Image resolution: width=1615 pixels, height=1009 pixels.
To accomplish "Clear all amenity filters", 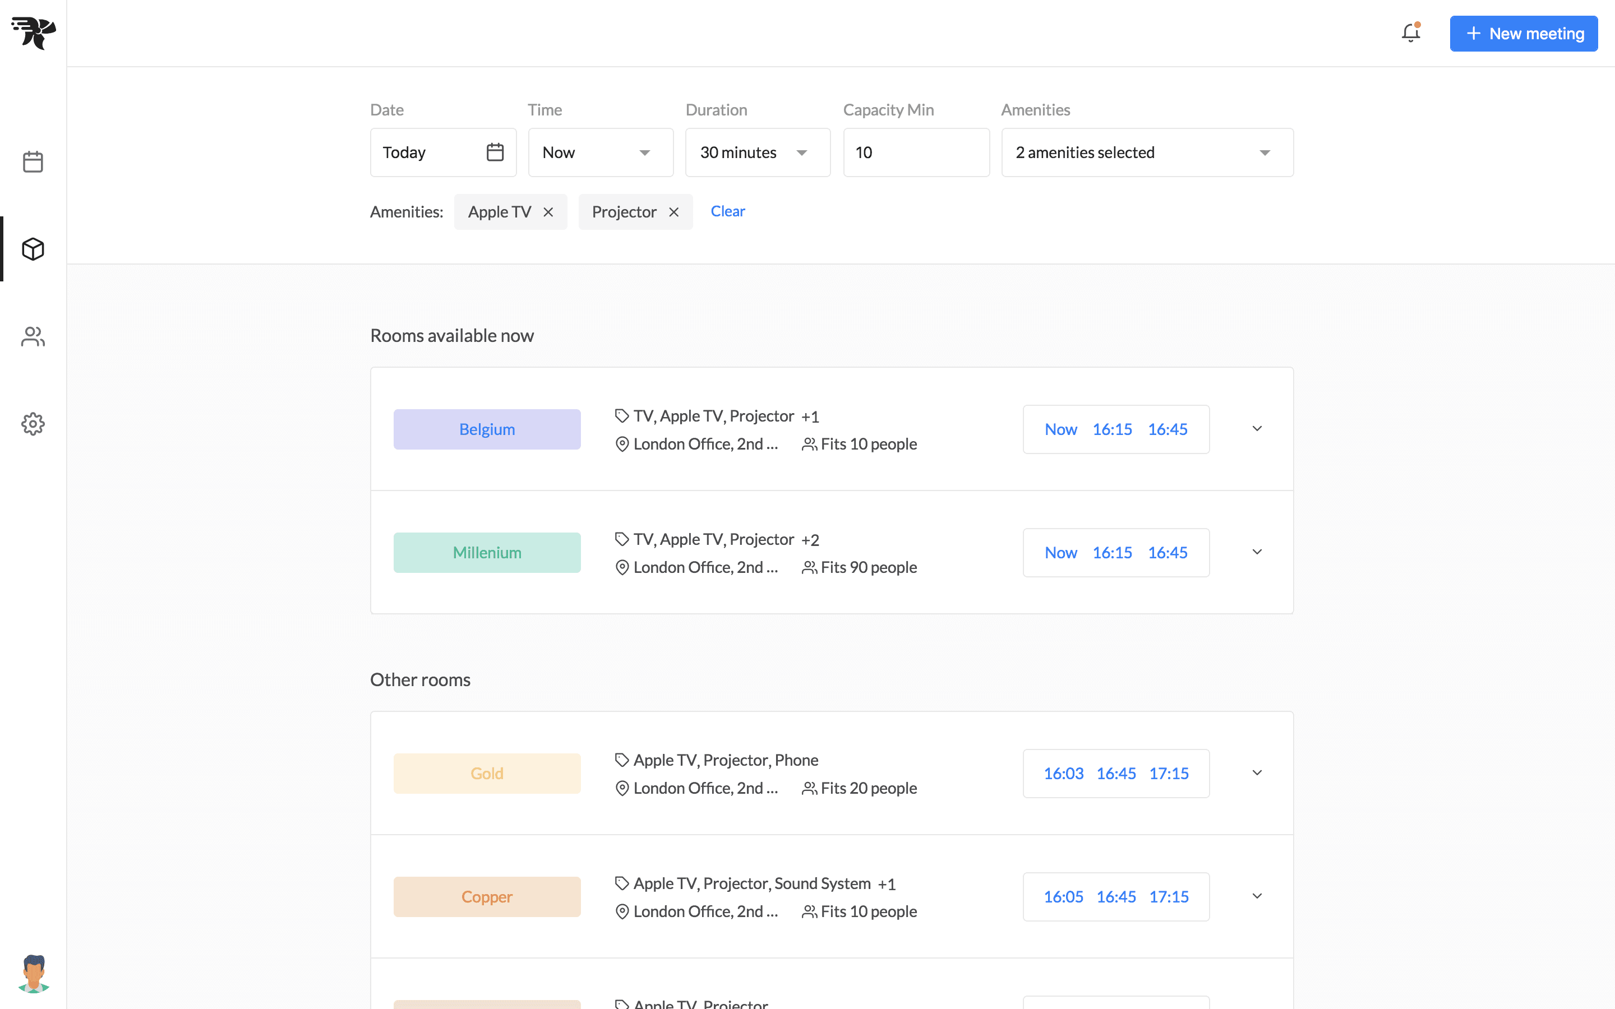I will coord(727,211).
